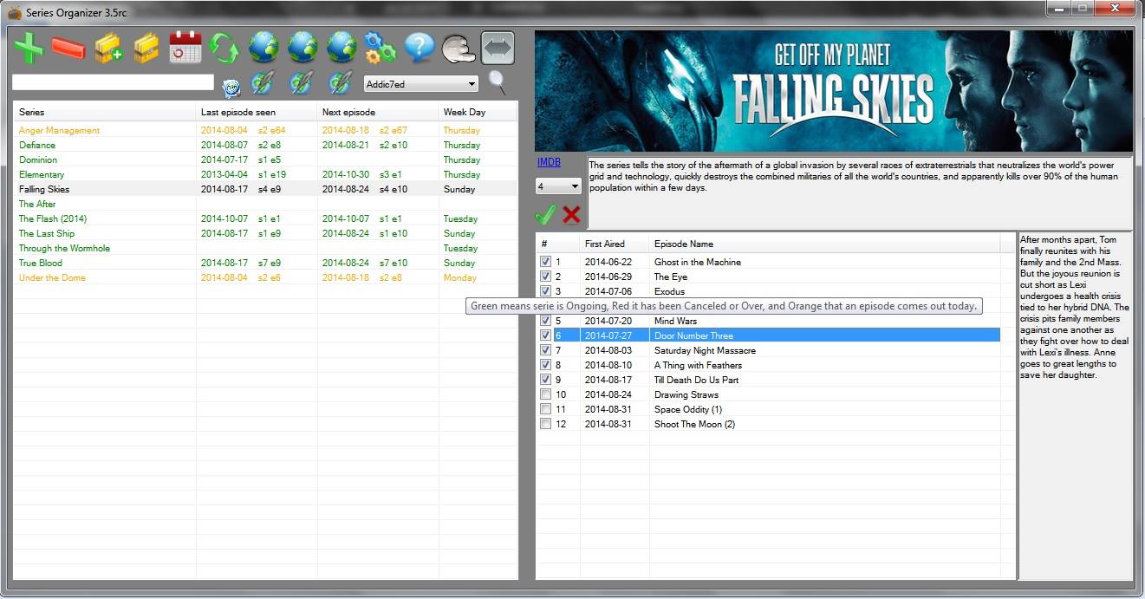Check episode 12 Shoot The Moon (2)

(x=545, y=423)
